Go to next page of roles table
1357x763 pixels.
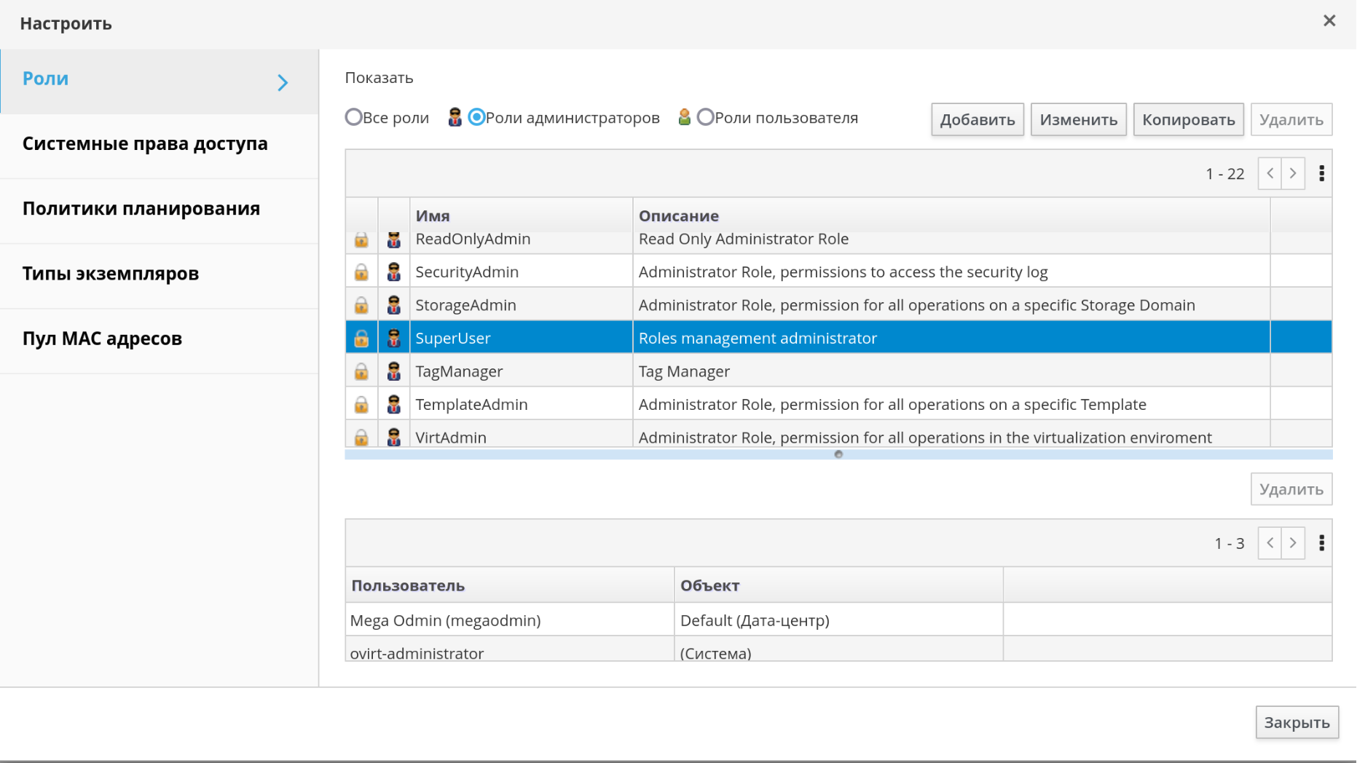point(1293,173)
